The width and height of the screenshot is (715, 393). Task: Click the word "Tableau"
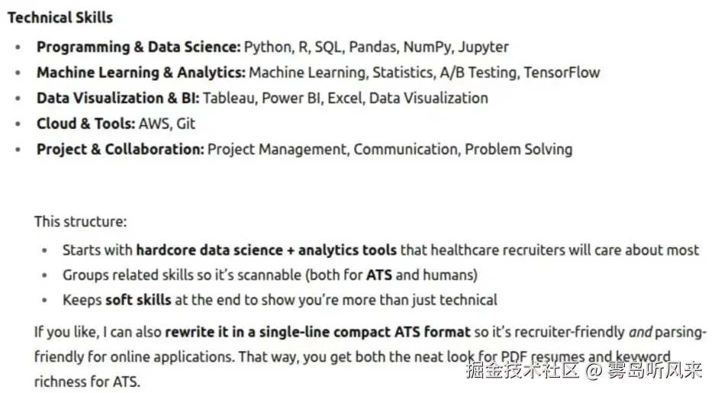[x=228, y=98]
